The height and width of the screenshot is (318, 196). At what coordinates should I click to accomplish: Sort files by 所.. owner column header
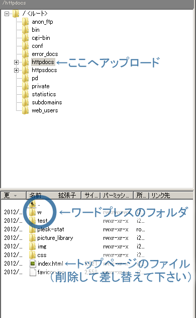141,196
